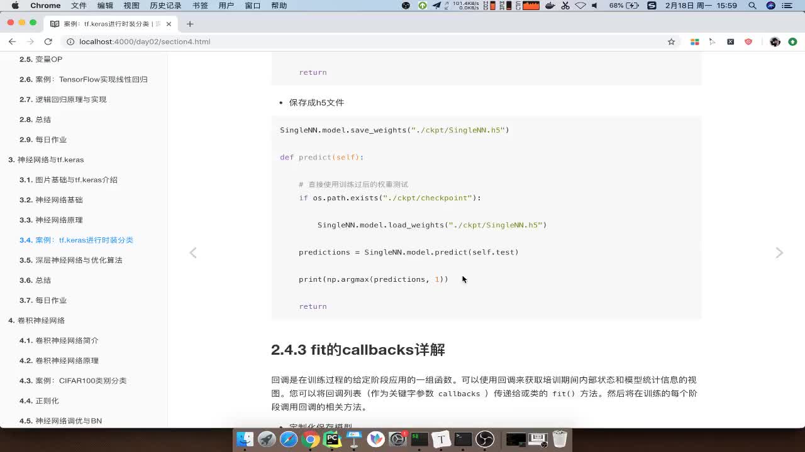Viewport: 805px width, 452px height.
Task: Open PyCharm in the Dock
Action: pos(332,439)
